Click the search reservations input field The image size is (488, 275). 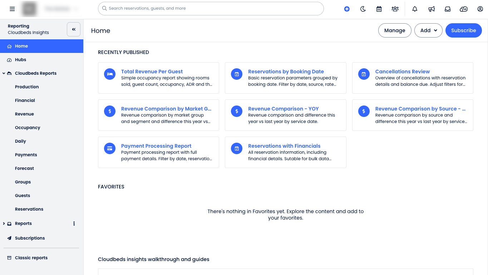[x=211, y=8]
